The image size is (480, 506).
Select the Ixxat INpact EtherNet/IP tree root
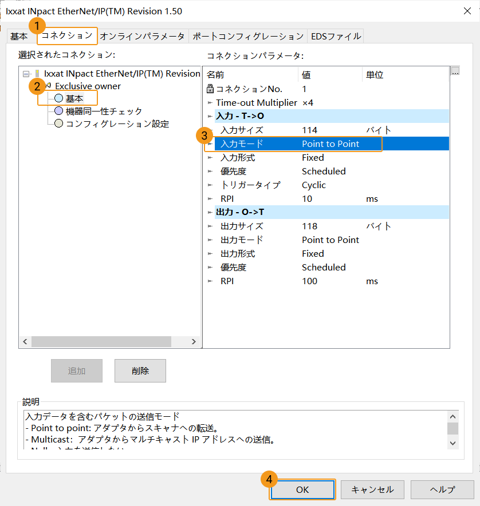point(122,74)
